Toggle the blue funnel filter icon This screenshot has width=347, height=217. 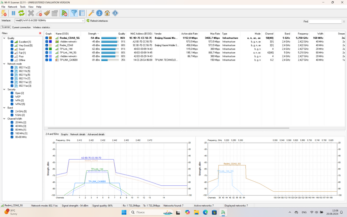coord(74,13)
